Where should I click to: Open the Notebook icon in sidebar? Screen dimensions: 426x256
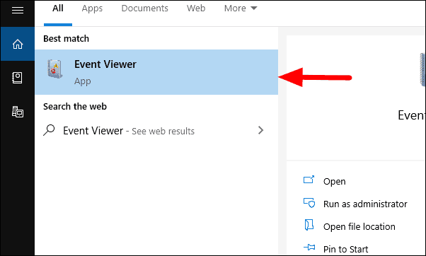(x=18, y=78)
